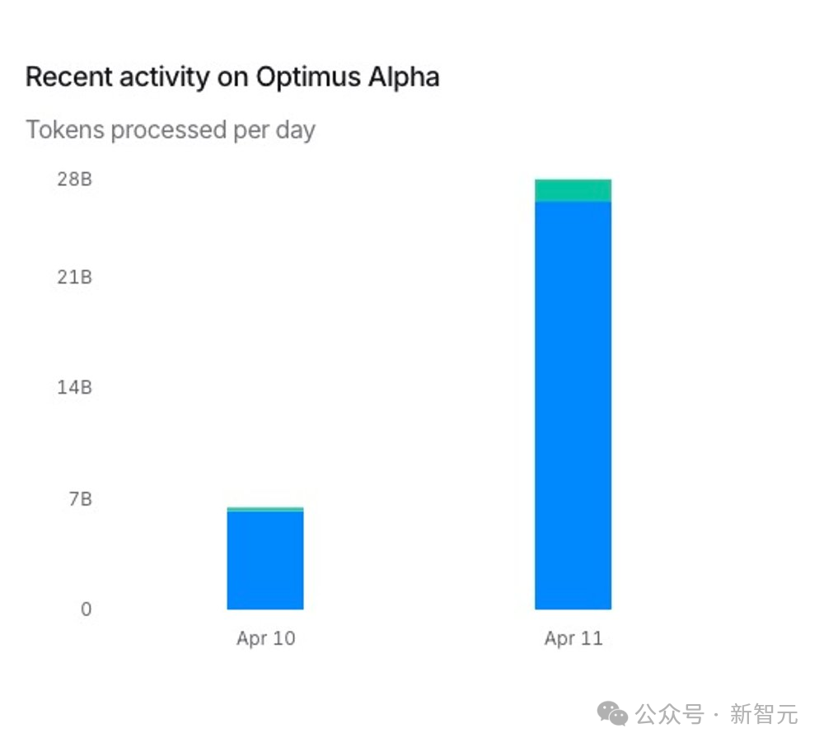Click the 新智元 account name
The width and height of the screenshot is (824, 747).
point(764,714)
